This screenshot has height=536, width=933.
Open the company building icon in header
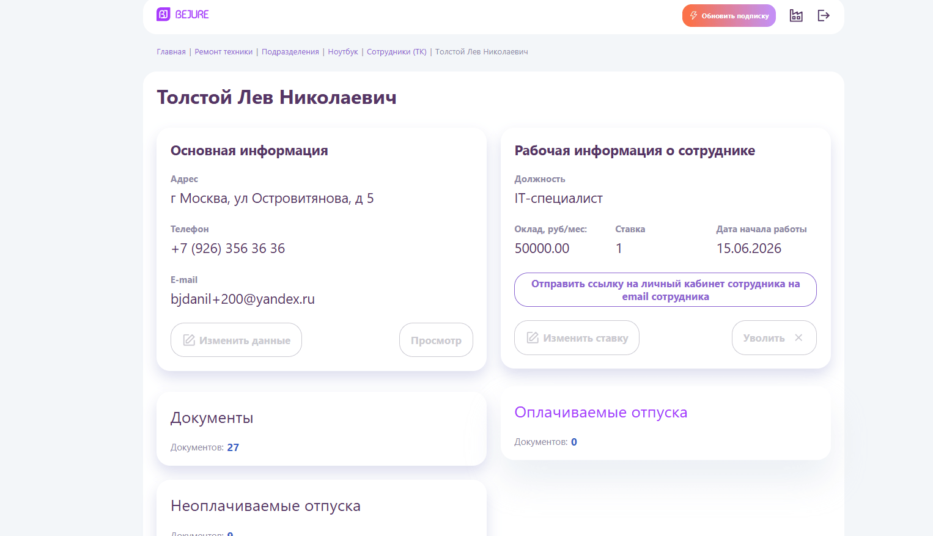point(796,15)
